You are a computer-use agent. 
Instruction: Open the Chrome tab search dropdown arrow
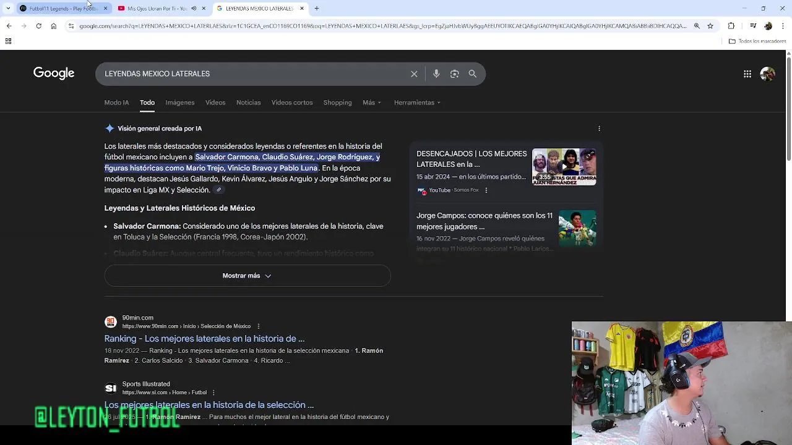pos(7,9)
